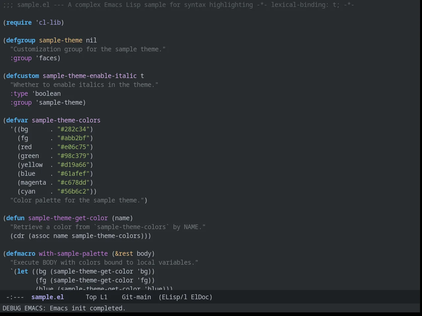The width and height of the screenshot is (422, 316).
Task: Click the "#c678dd" color string
Action: coord(74,182)
